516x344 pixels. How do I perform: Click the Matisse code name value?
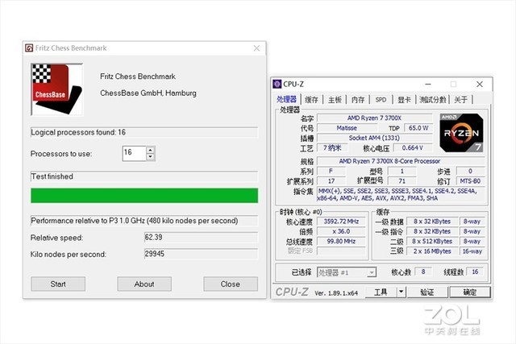347,128
